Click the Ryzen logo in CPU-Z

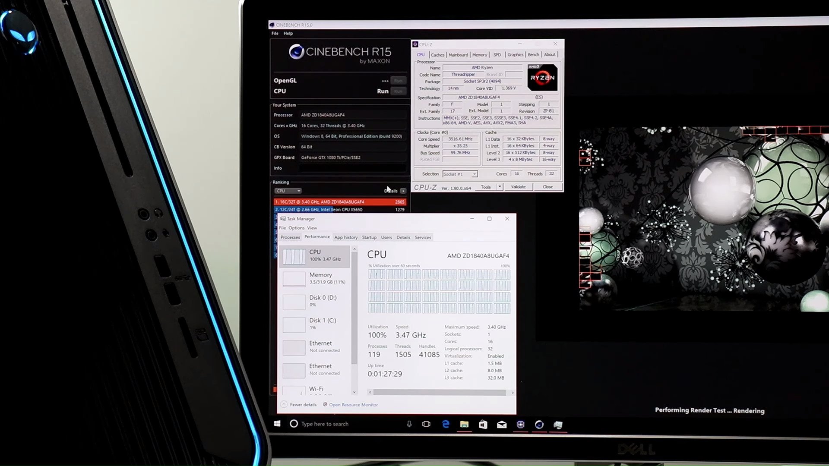pyautogui.click(x=542, y=78)
